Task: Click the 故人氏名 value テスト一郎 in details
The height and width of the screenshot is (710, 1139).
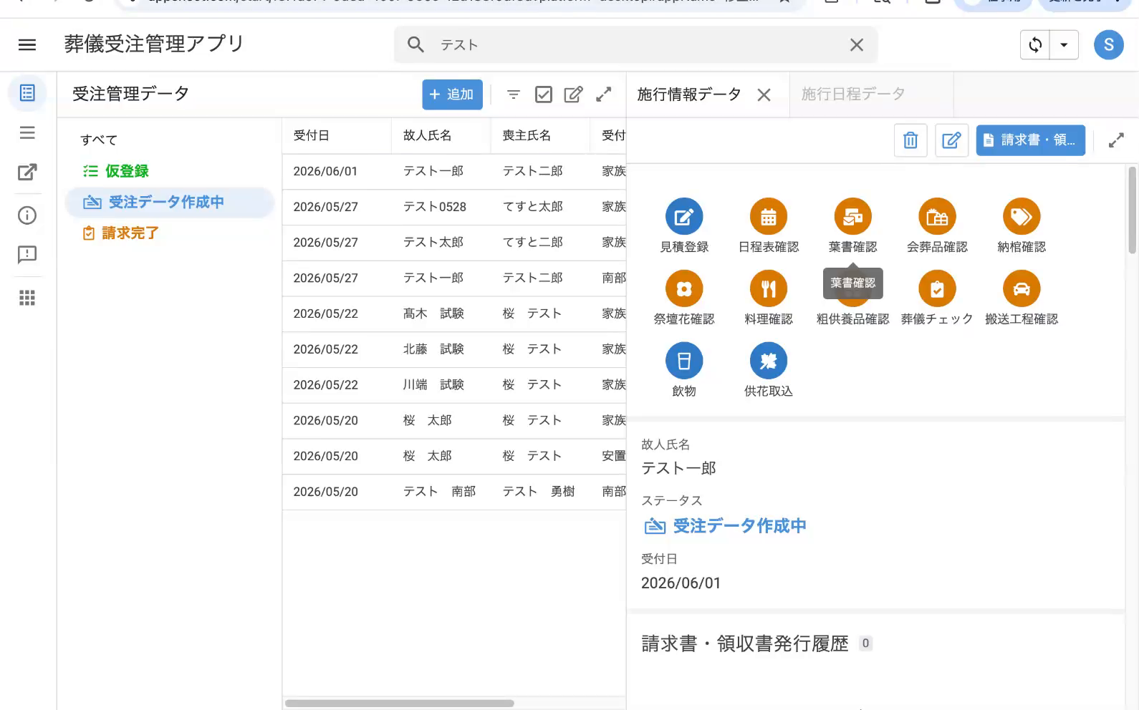Action: [678, 468]
